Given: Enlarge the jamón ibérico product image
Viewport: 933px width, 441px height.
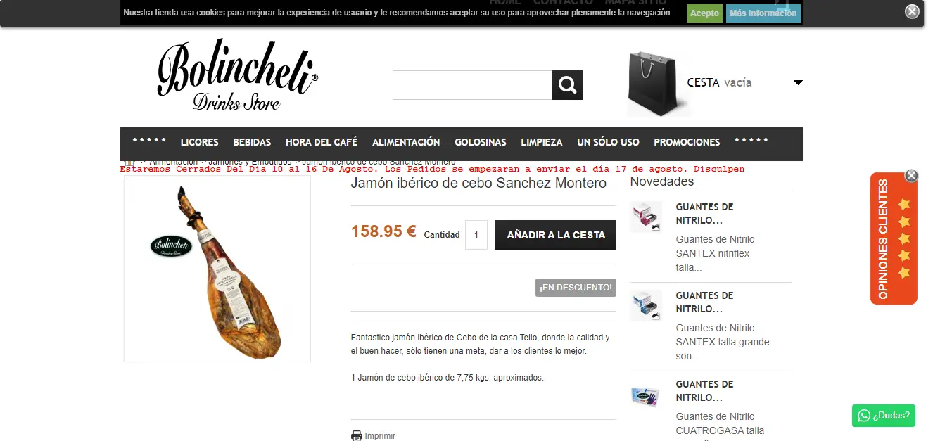Looking at the screenshot, I should (217, 269).
